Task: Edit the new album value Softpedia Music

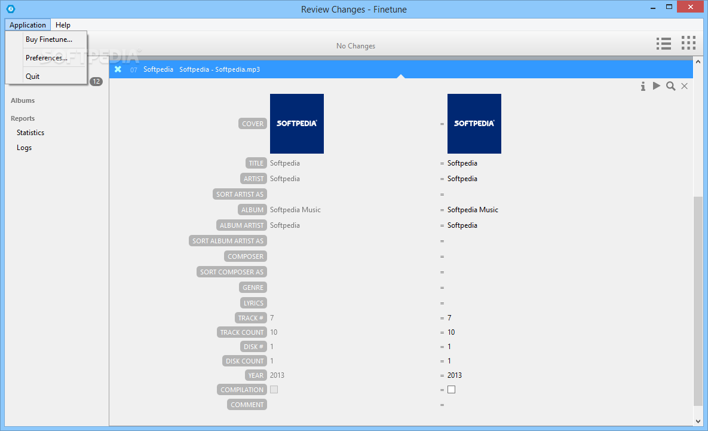Action: (x=473, y=210)
